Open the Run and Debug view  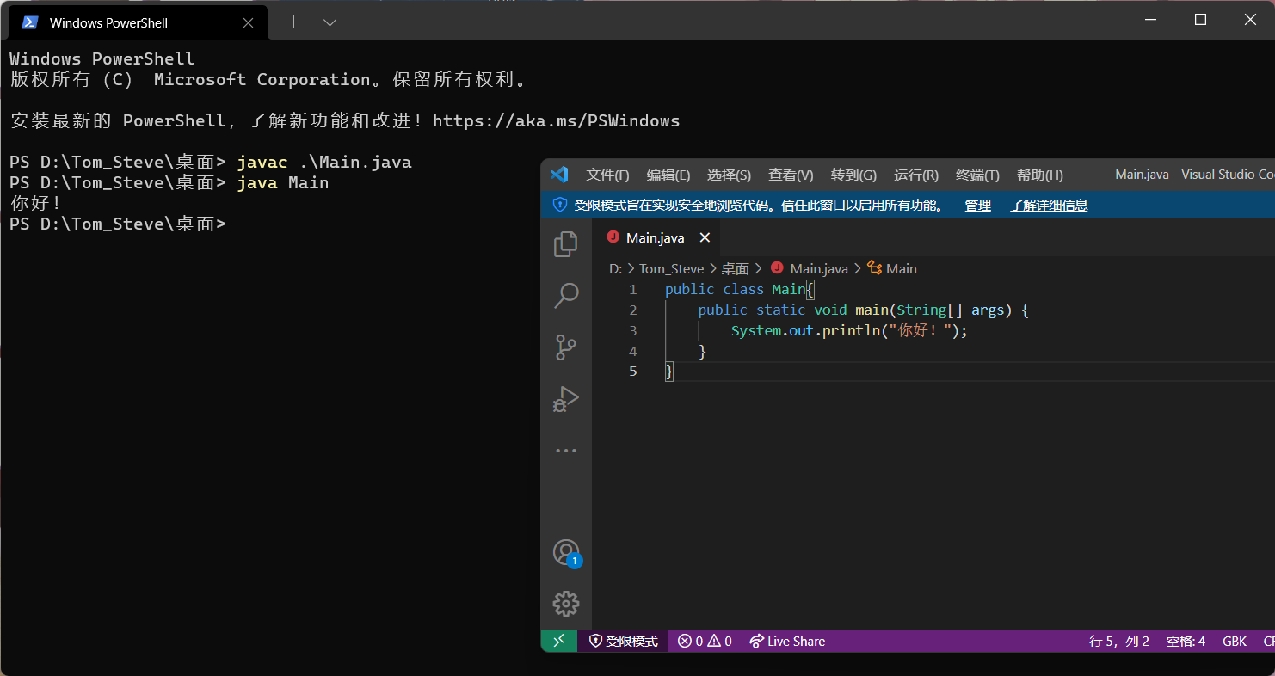pos(565,399)
